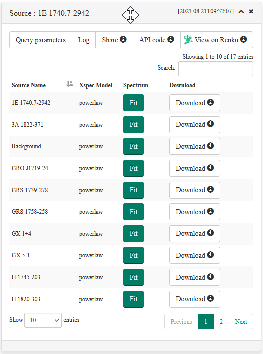The width and height of the screenshot is (263, 354).
Task: Select the GRO J1719-24 source name cell
Action: click(x=30, y=168)
